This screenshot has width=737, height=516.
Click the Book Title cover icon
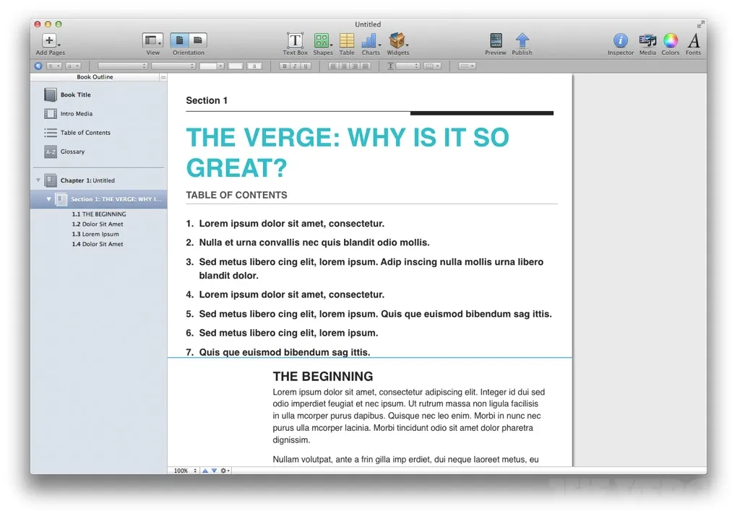51,95
